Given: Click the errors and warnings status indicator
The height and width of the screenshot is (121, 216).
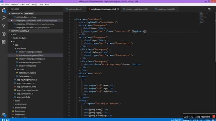Looking at the screenshot, I should tap(5, 120).
